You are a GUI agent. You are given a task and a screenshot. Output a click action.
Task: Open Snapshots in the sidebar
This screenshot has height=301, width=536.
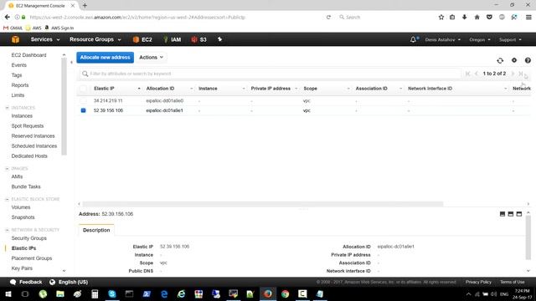point(23,217)
